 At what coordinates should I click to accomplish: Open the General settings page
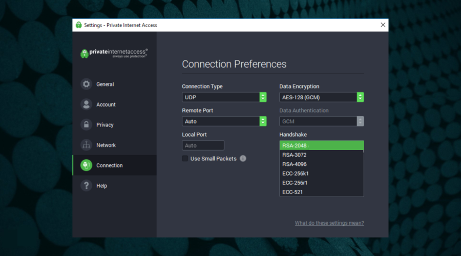point(114,84)
